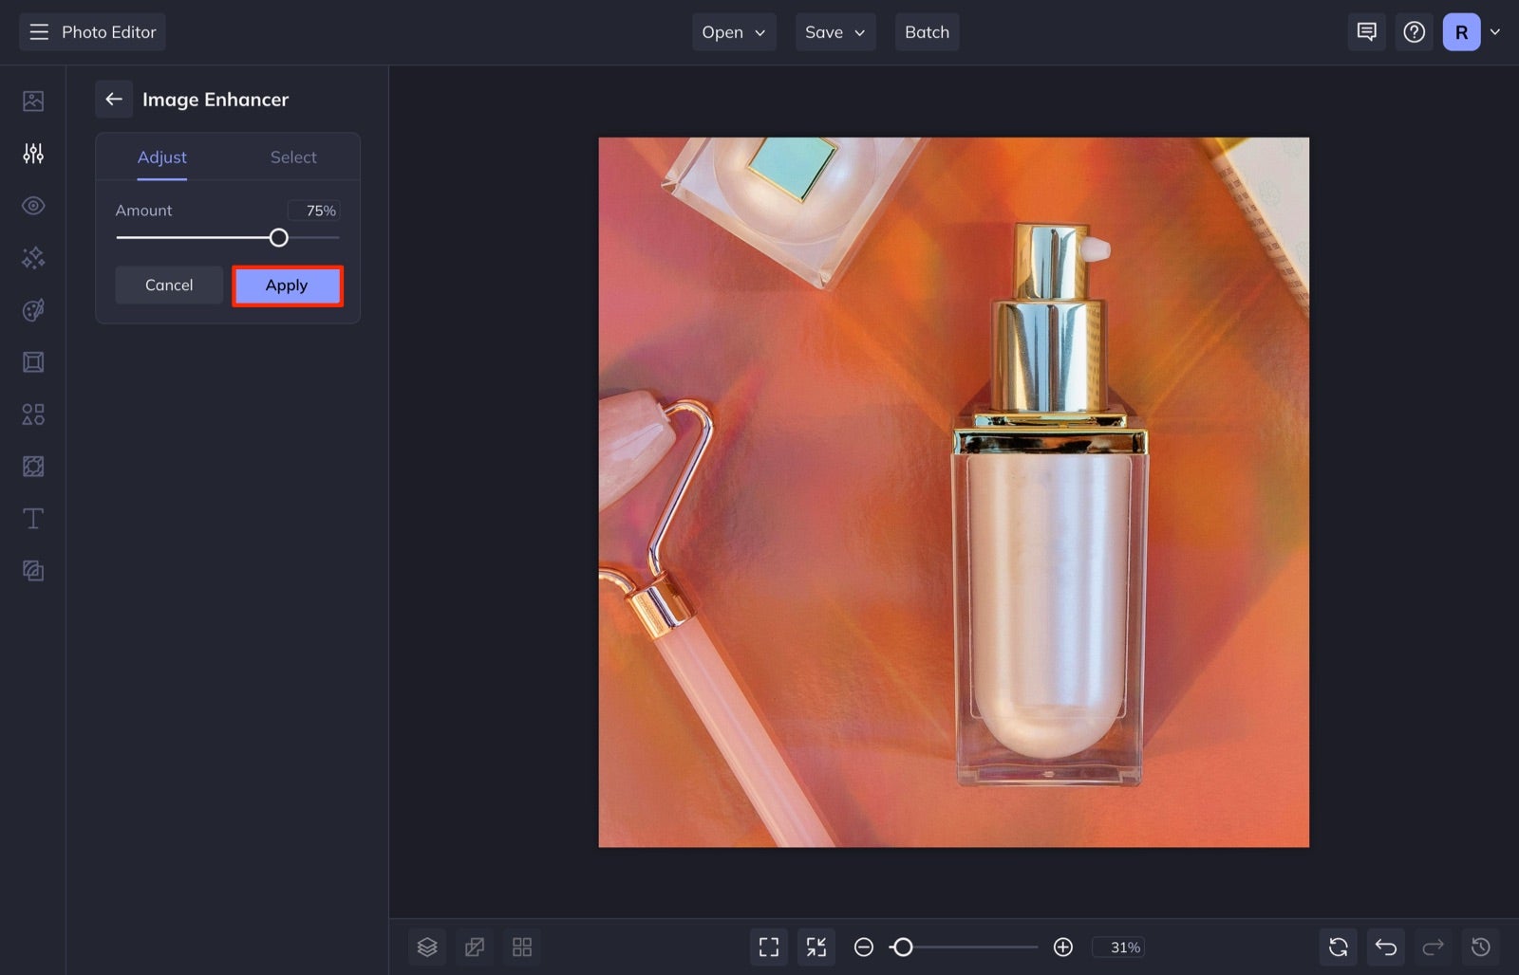Image resolution: width=1519 pixels, height=975 pixels.
Task: Toggle fullscreen canvas view
Action: (769, 947)
